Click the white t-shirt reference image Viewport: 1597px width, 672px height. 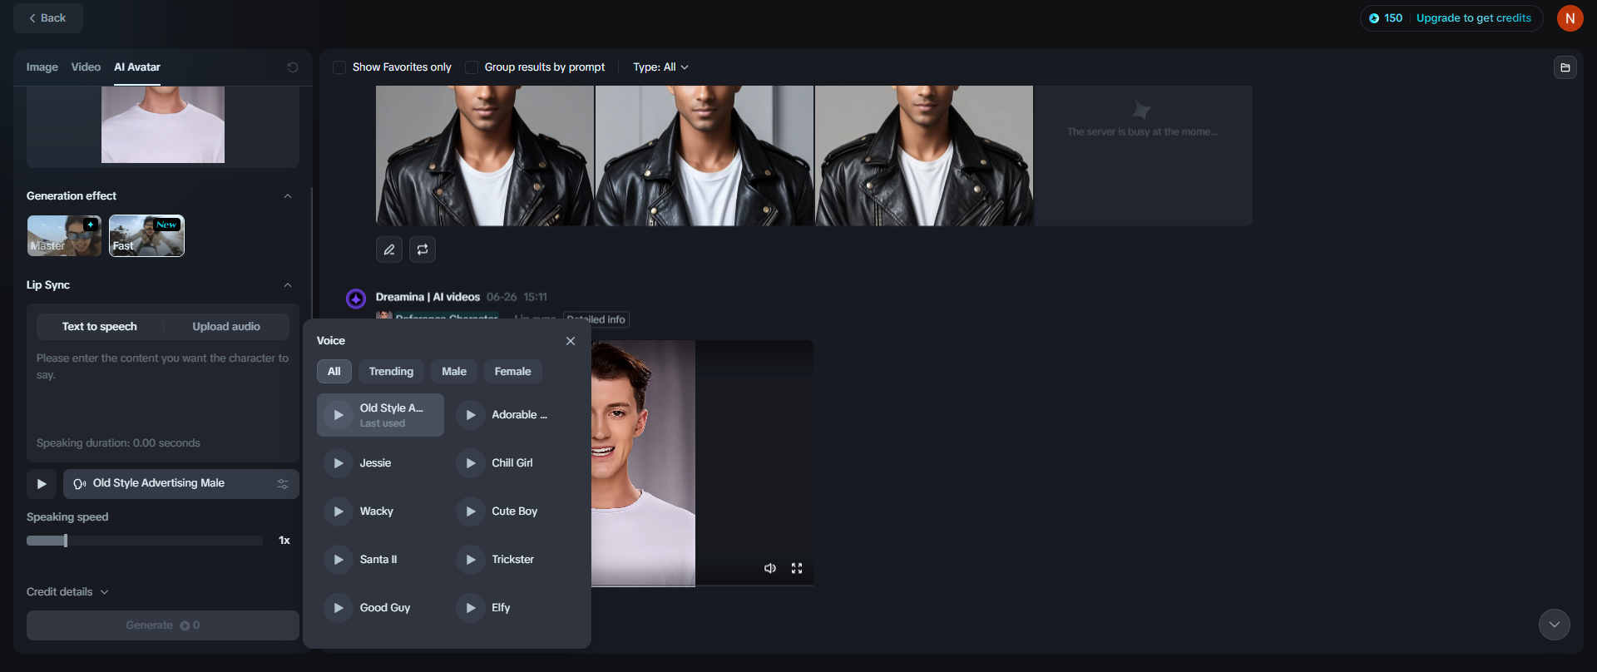[x=163, y=125]
